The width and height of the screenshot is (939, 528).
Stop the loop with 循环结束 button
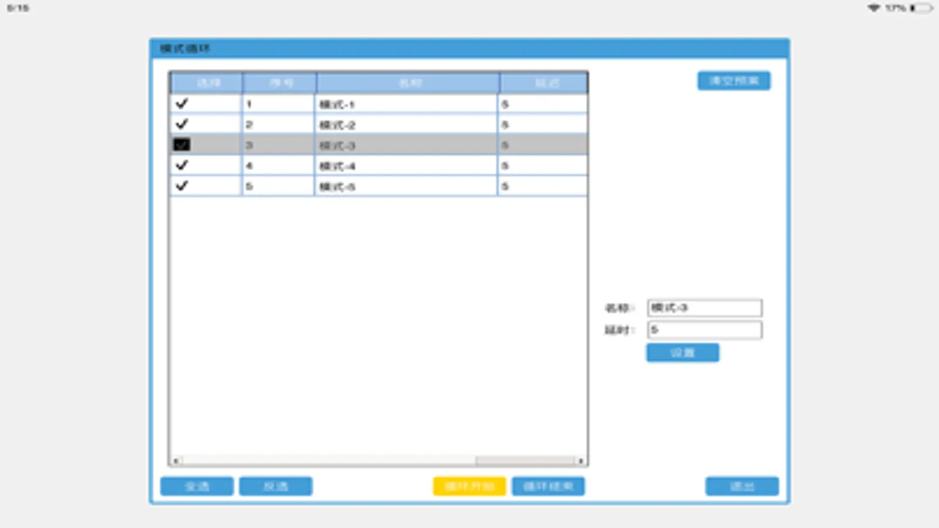[x=548, y=486]
